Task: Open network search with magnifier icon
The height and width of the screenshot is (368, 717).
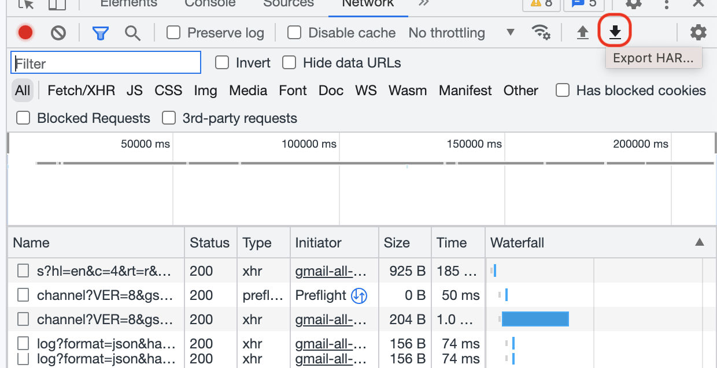Action: point(133,33)
